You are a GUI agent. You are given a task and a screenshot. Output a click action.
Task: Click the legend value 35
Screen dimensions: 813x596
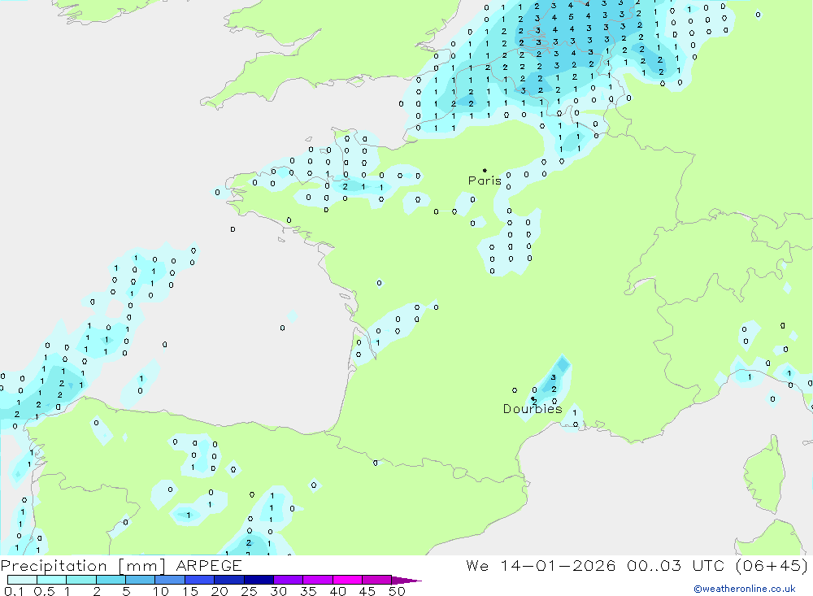coord(308,591)
